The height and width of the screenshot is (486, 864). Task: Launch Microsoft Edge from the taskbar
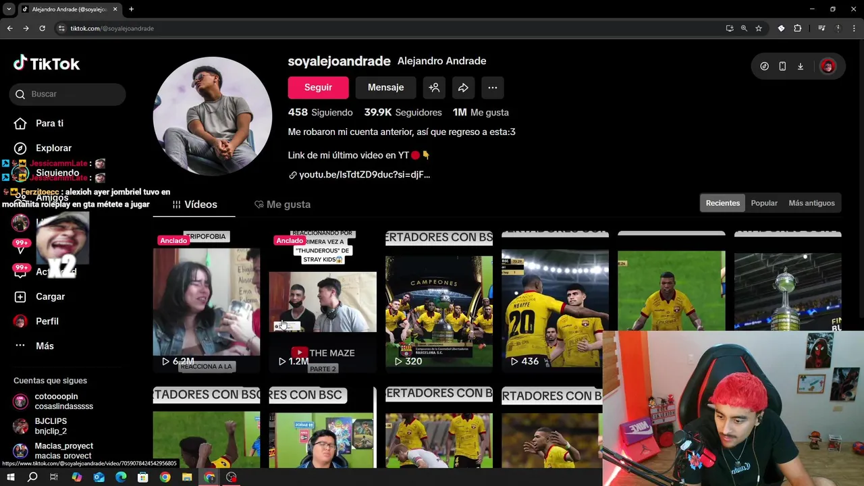tap(121, 477)
